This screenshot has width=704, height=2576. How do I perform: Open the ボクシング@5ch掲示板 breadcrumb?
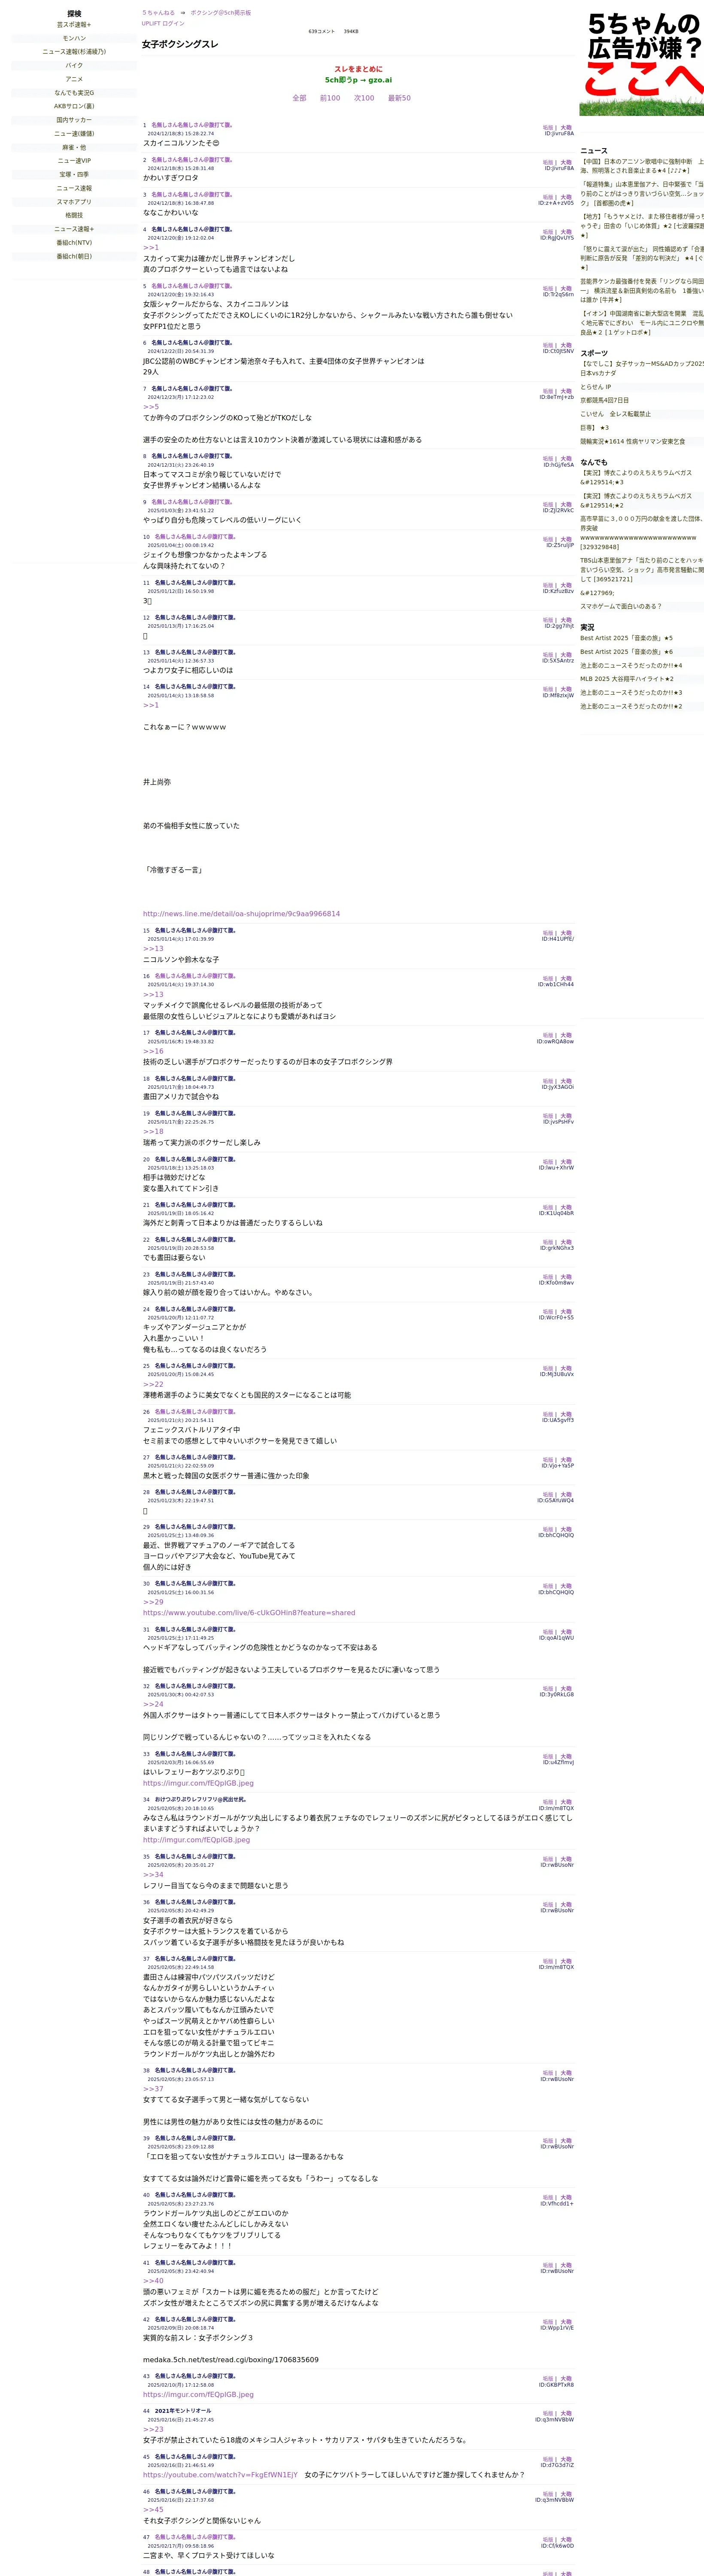(x=221, y=13)
